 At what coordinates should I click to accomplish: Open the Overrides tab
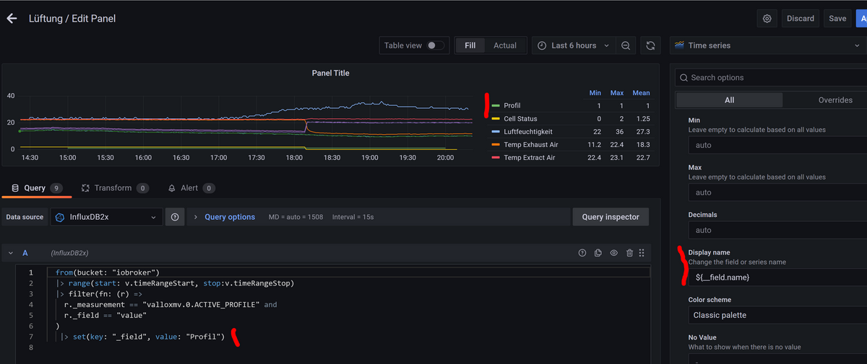[x=834, y=100]
